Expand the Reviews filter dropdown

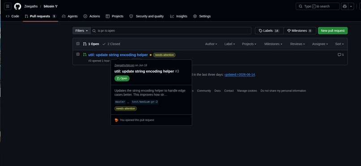coord(297,44)
